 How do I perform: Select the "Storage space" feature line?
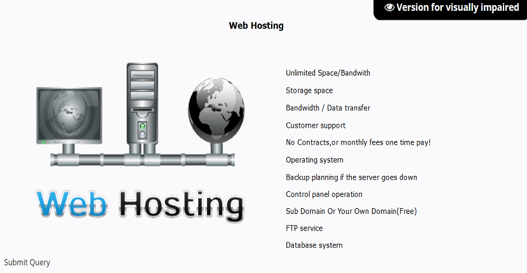coord(309,91)
